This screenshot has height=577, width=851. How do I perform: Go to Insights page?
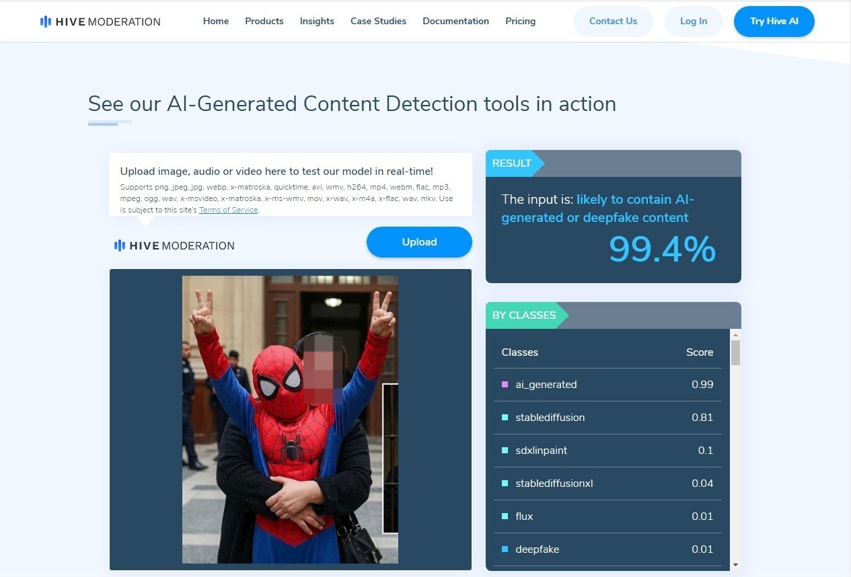317,21
